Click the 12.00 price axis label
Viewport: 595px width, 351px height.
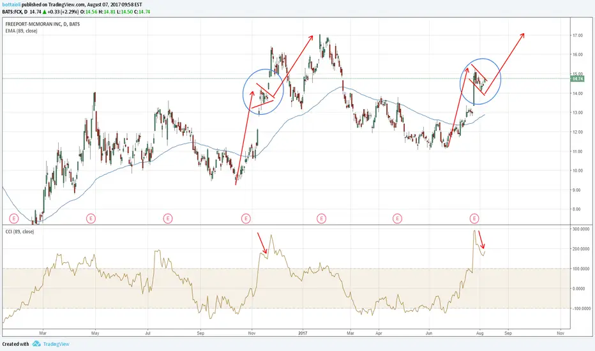pyautogui.click(x=578, y=132)
